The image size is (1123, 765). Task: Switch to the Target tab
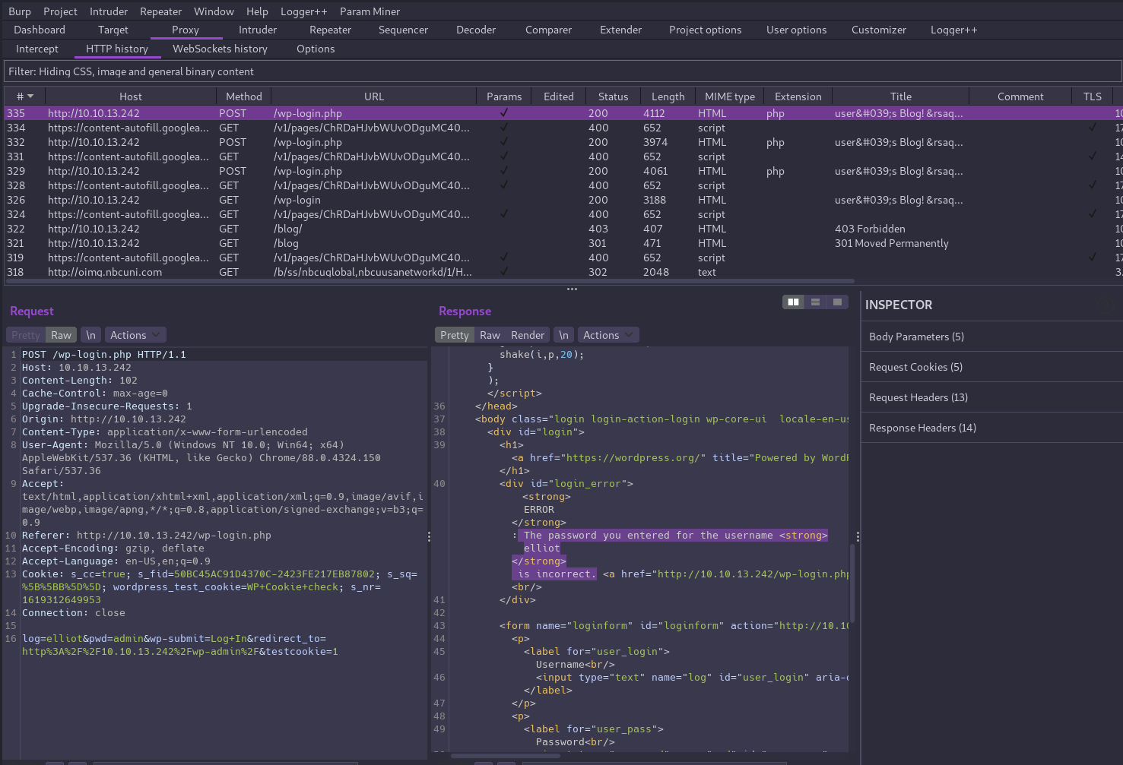click(x=113, y=30)
